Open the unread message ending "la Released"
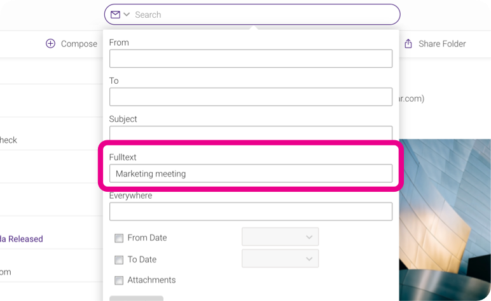This screenshot has width=491, height=301. click(21, 239)
